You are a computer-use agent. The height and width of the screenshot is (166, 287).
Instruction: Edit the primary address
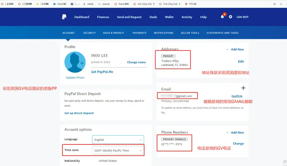click(x=241, y=61)
